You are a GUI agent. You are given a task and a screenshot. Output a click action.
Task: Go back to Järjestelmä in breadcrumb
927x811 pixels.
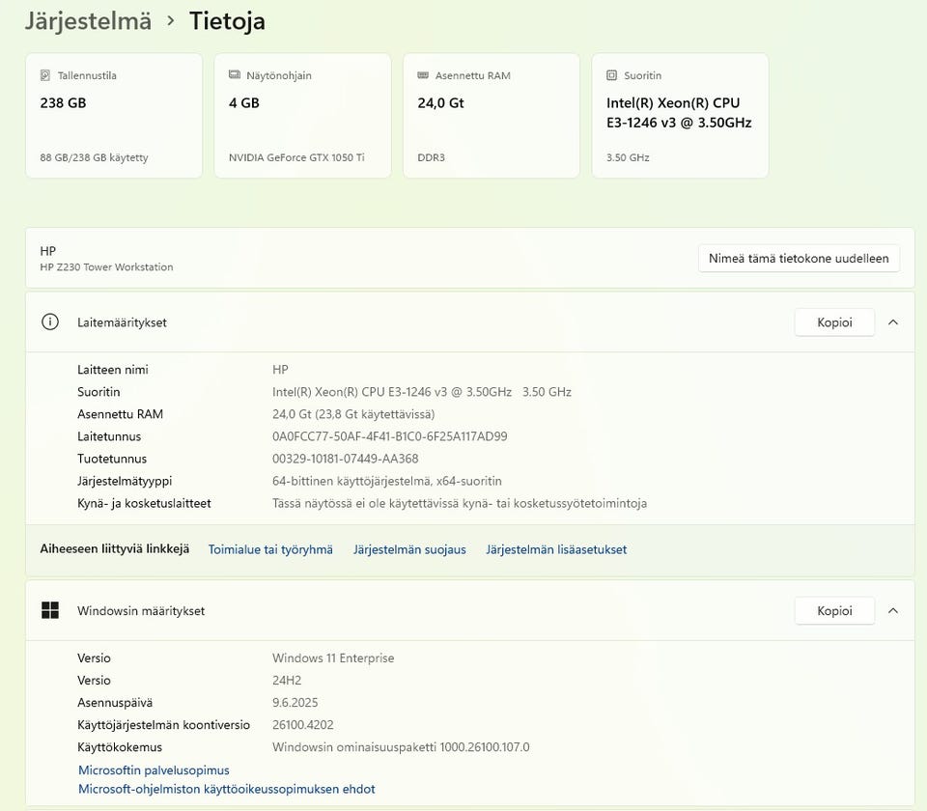coord(88,22)
